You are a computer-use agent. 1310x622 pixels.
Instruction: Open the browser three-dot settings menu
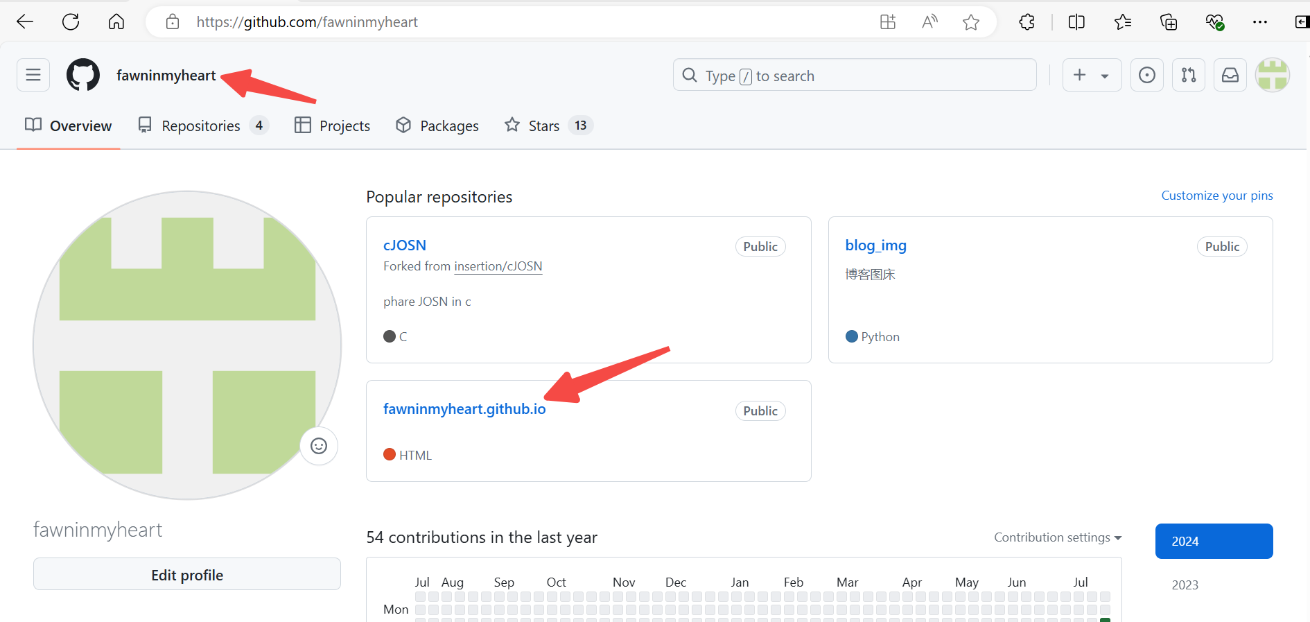1260,22
